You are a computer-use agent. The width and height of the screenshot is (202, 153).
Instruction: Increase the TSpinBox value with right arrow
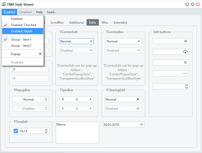point(91,99)
